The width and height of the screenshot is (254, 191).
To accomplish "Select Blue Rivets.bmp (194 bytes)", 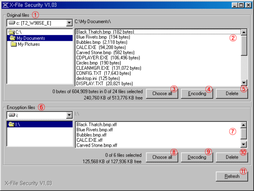I will pyautogui.click(x=158, y=37).
